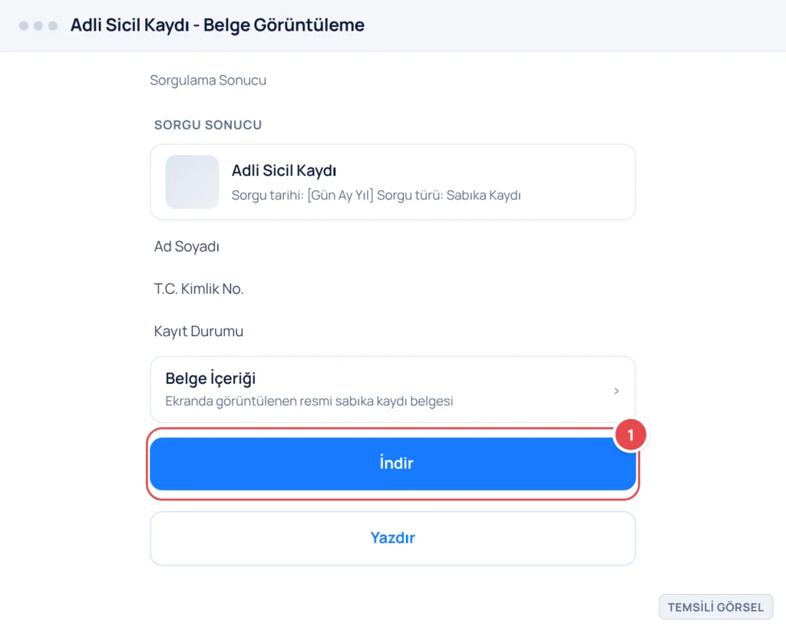The height and width of the screenshot is (630, 786).
Task: Select the Adli Sicil Kaydı thumbnail placeholder
Action: coord(192,182)
